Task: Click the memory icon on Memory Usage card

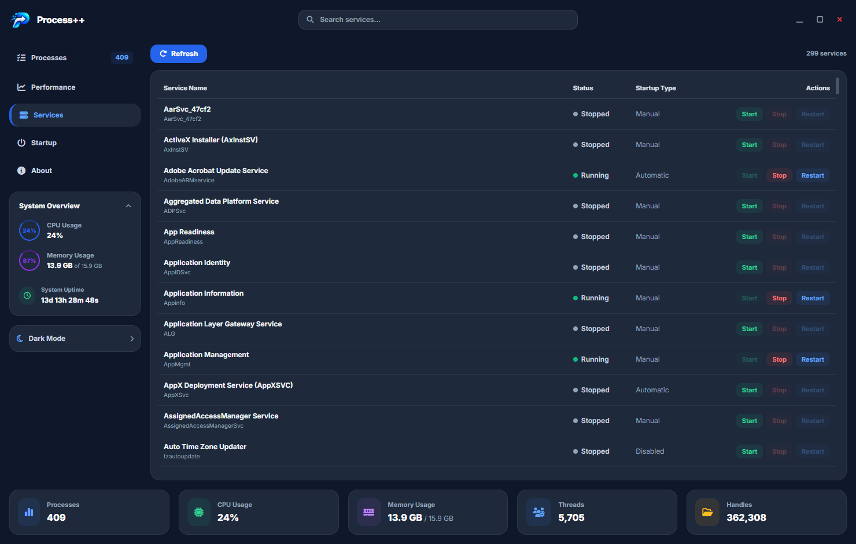Action: coord(369,512)
